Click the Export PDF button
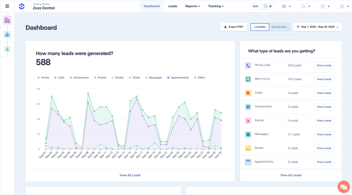352x195 pixels. pos(233,27)
